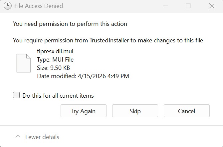Close the dialog with the X button
This screenshot has height=147, width=223.
(x=212, y=6)
